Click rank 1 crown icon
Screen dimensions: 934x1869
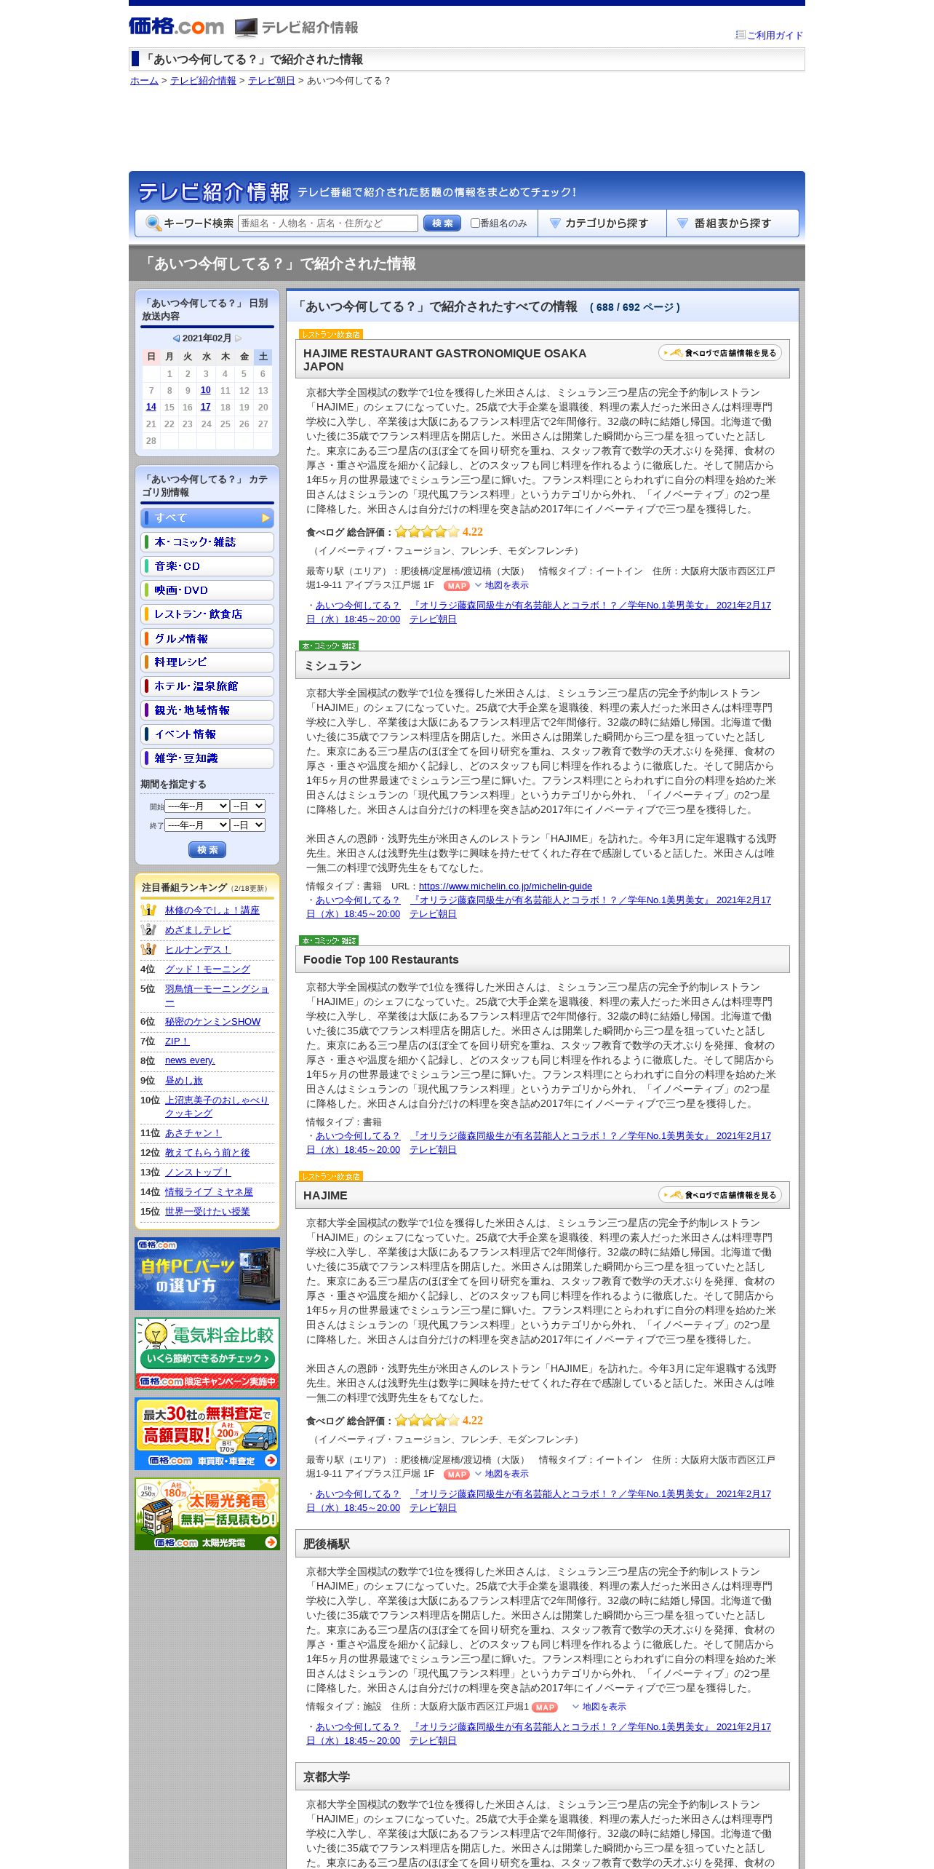pos(148,910)
